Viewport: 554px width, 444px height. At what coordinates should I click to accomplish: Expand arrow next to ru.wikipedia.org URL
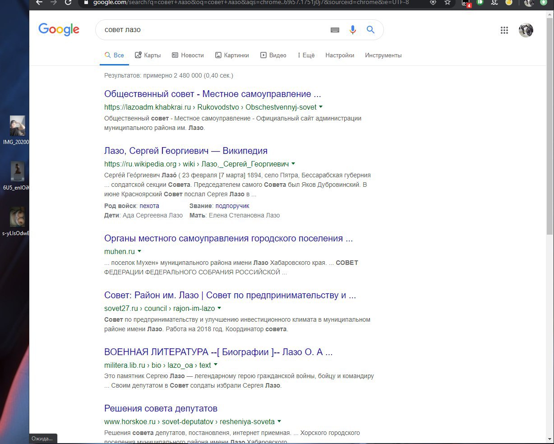pos(293,164)
